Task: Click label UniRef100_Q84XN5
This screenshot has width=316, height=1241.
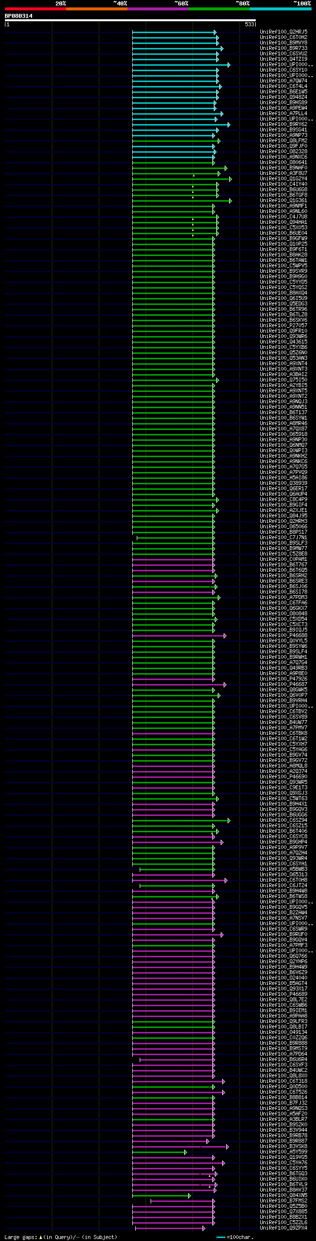Action: (283, 1195)
